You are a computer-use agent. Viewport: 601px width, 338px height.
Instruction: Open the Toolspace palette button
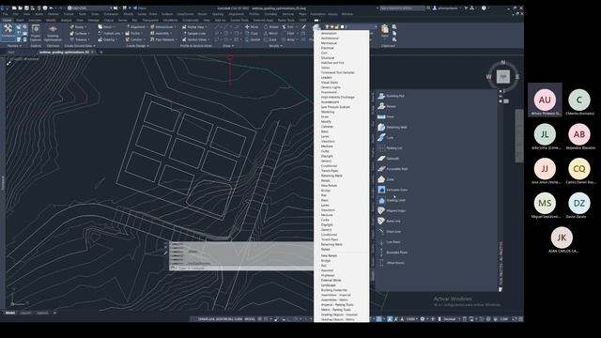coord(8,31)
